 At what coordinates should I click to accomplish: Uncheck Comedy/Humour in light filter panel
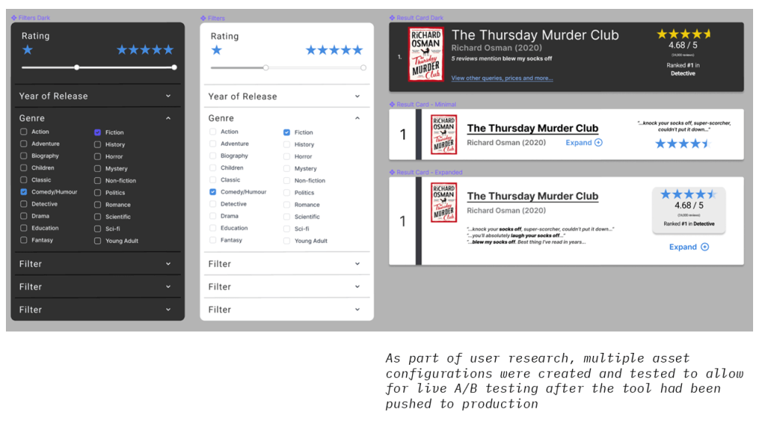tap(213, 192)
